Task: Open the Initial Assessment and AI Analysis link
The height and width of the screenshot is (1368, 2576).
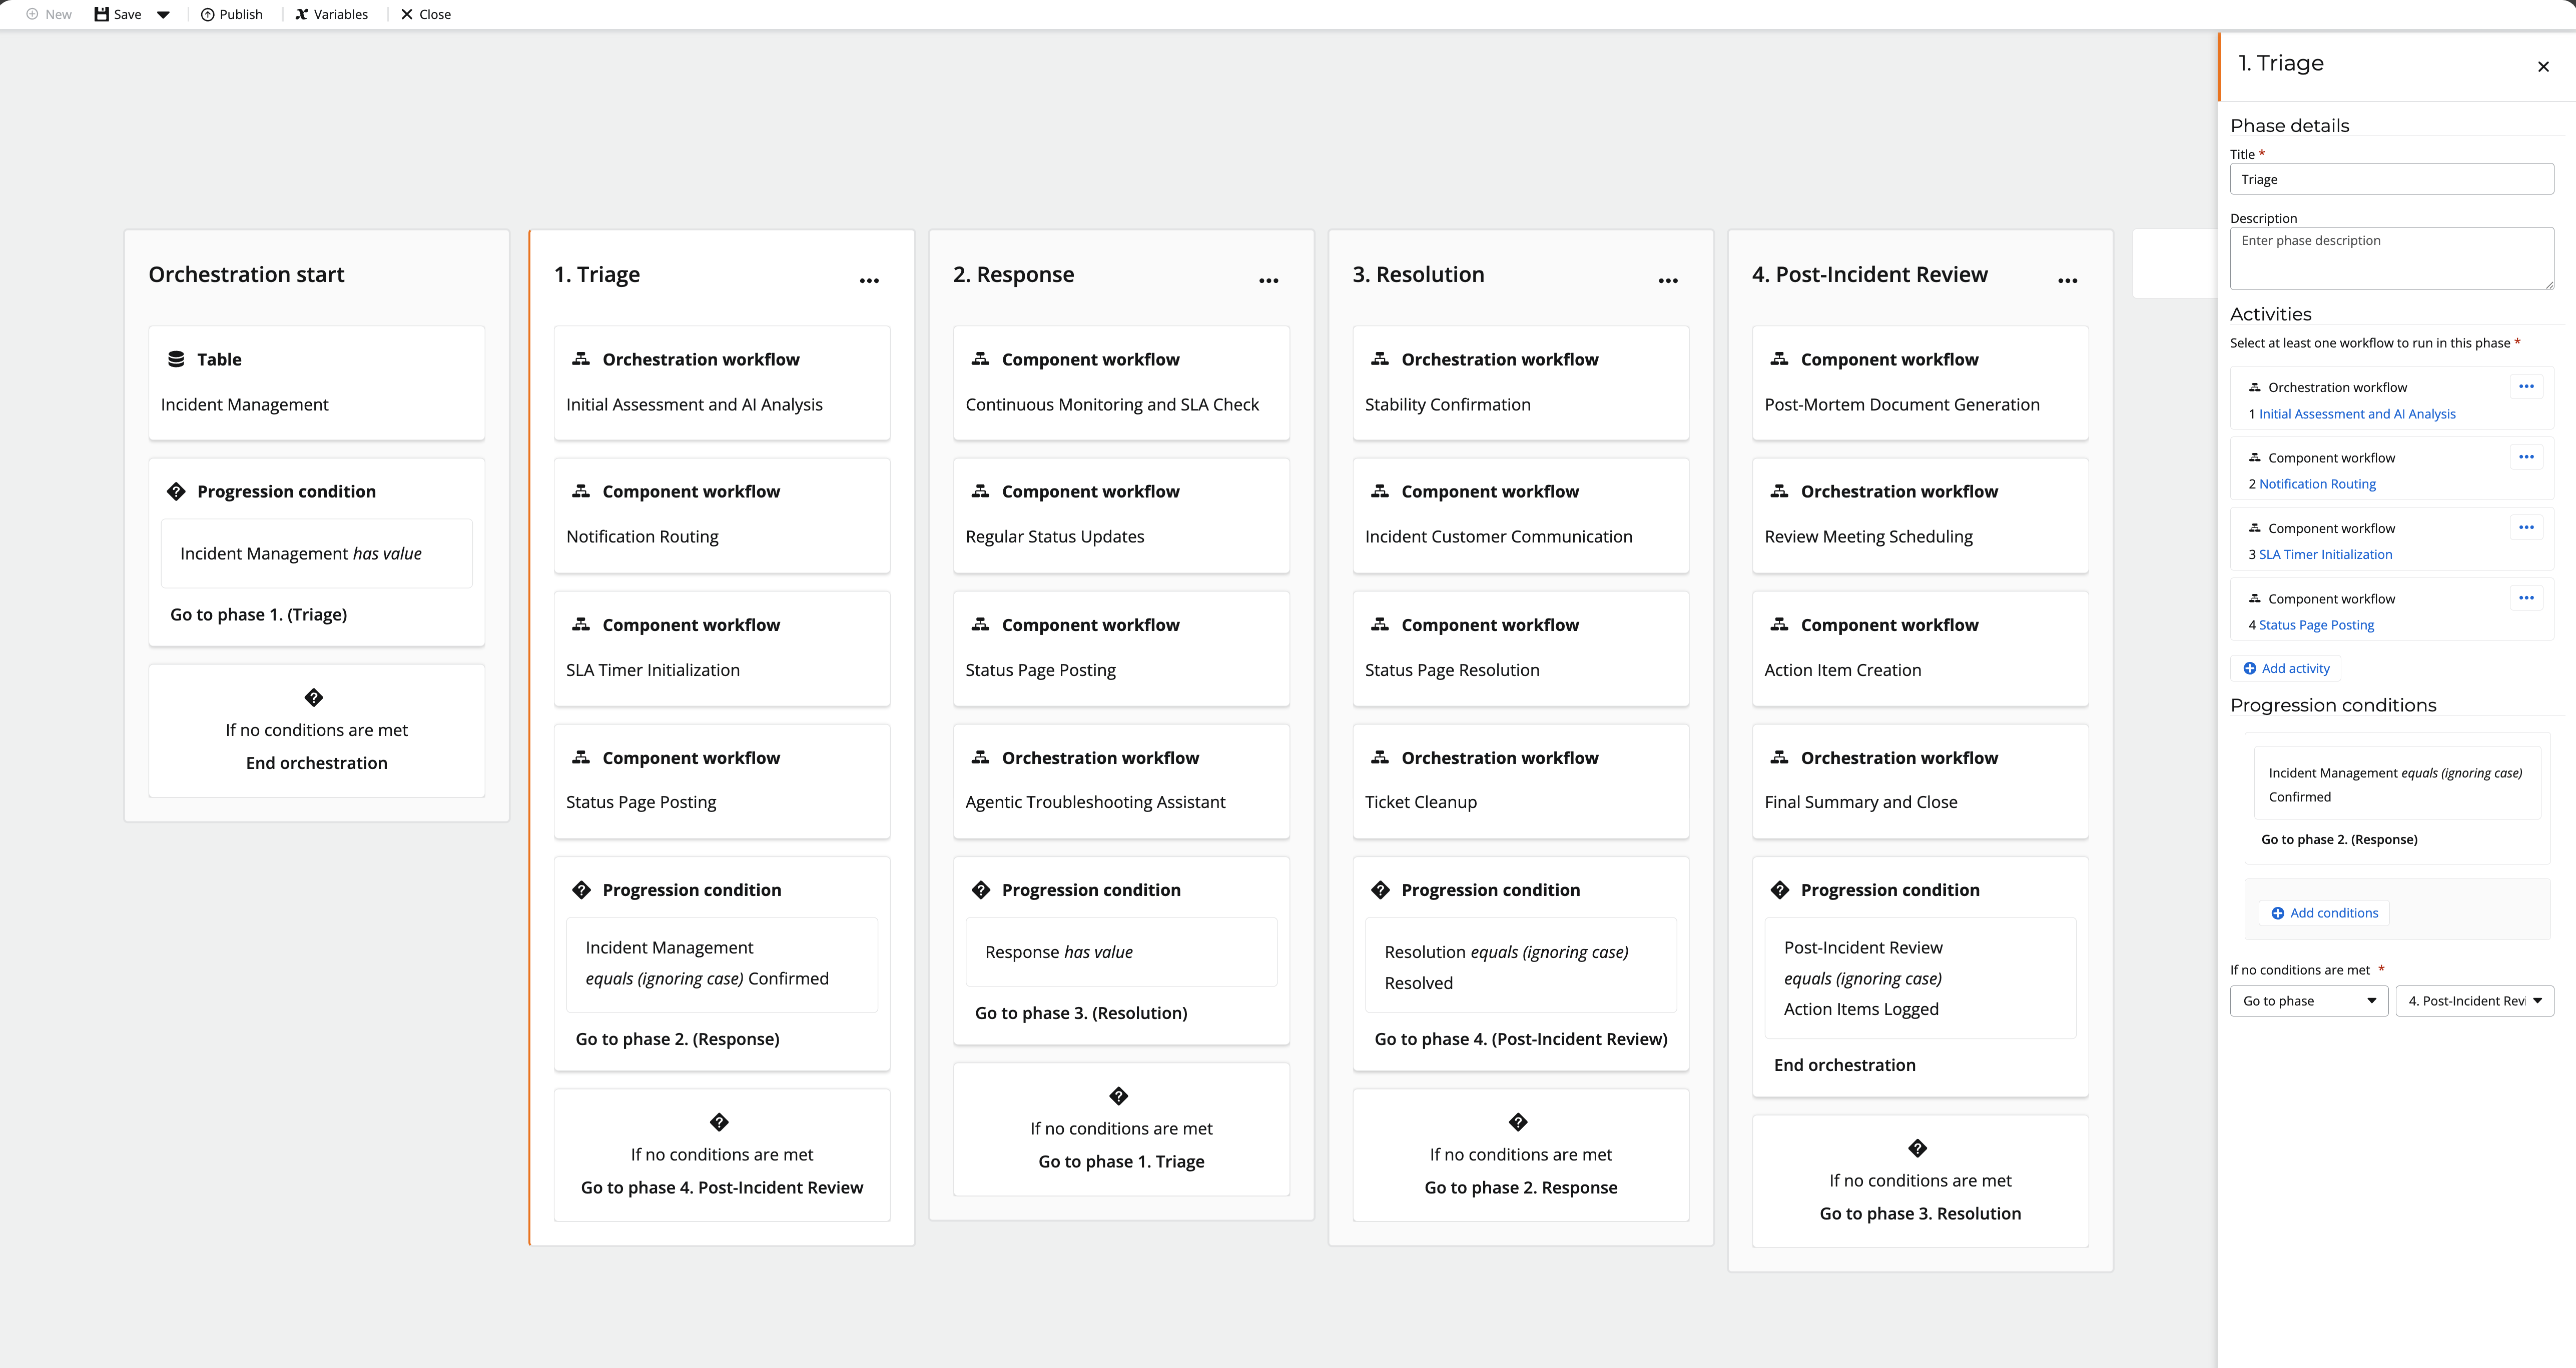Action: (2356, 413)
